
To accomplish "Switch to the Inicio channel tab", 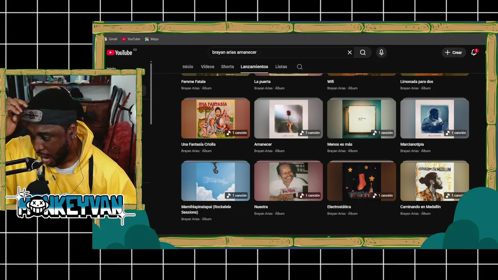I will coord(188,66).
